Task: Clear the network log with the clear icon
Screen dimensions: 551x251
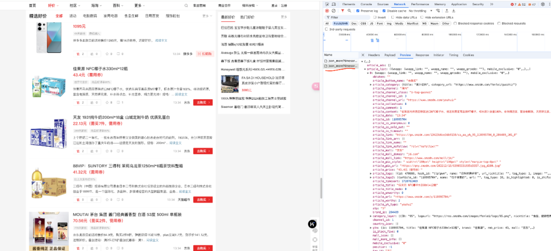Action: pos(334,11)
